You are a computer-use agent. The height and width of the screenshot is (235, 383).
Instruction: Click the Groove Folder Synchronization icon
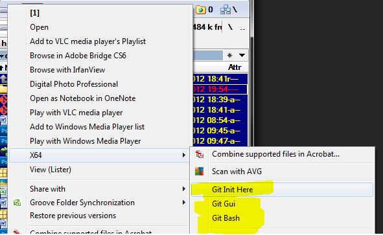tap(17, 203)
